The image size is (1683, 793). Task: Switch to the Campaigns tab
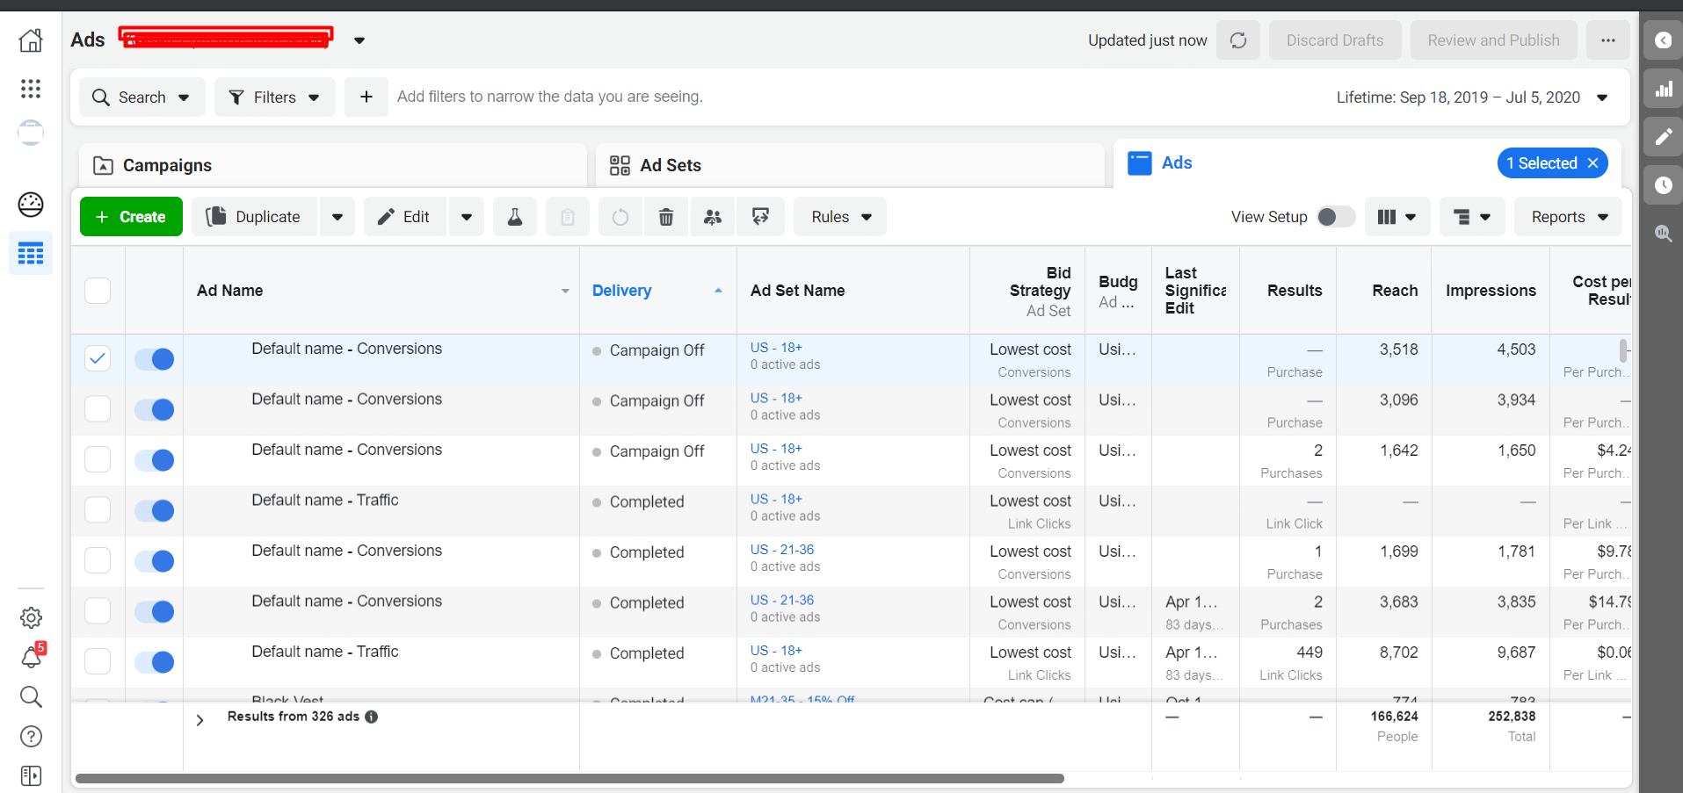[x=333, y=165]
